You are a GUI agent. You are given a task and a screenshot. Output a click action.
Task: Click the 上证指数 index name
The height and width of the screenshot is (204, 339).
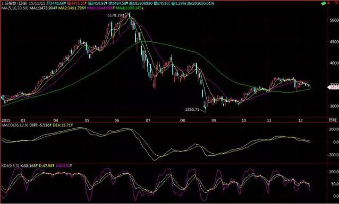(x=9, y=4)
